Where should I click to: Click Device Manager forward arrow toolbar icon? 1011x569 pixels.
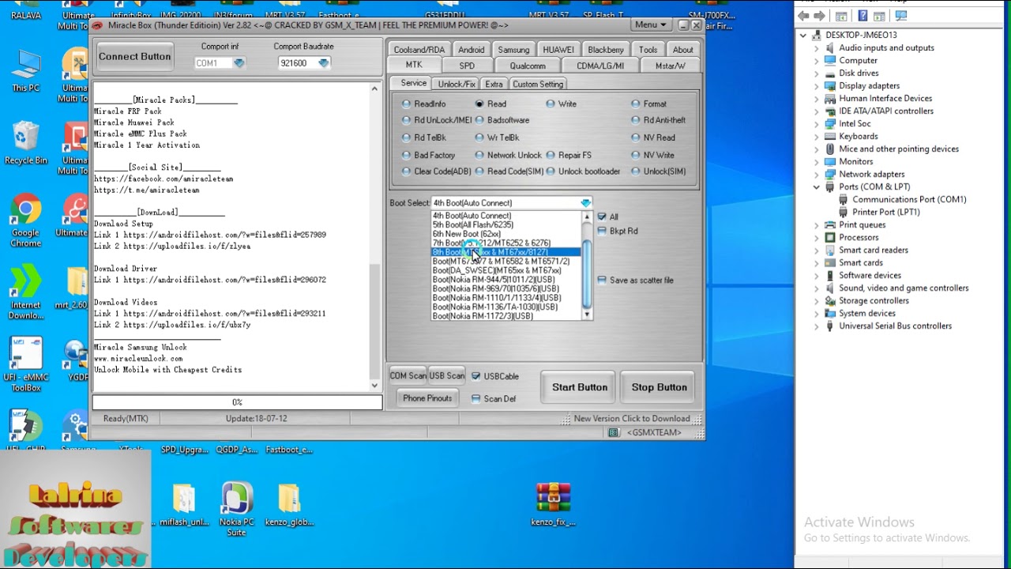819,16
